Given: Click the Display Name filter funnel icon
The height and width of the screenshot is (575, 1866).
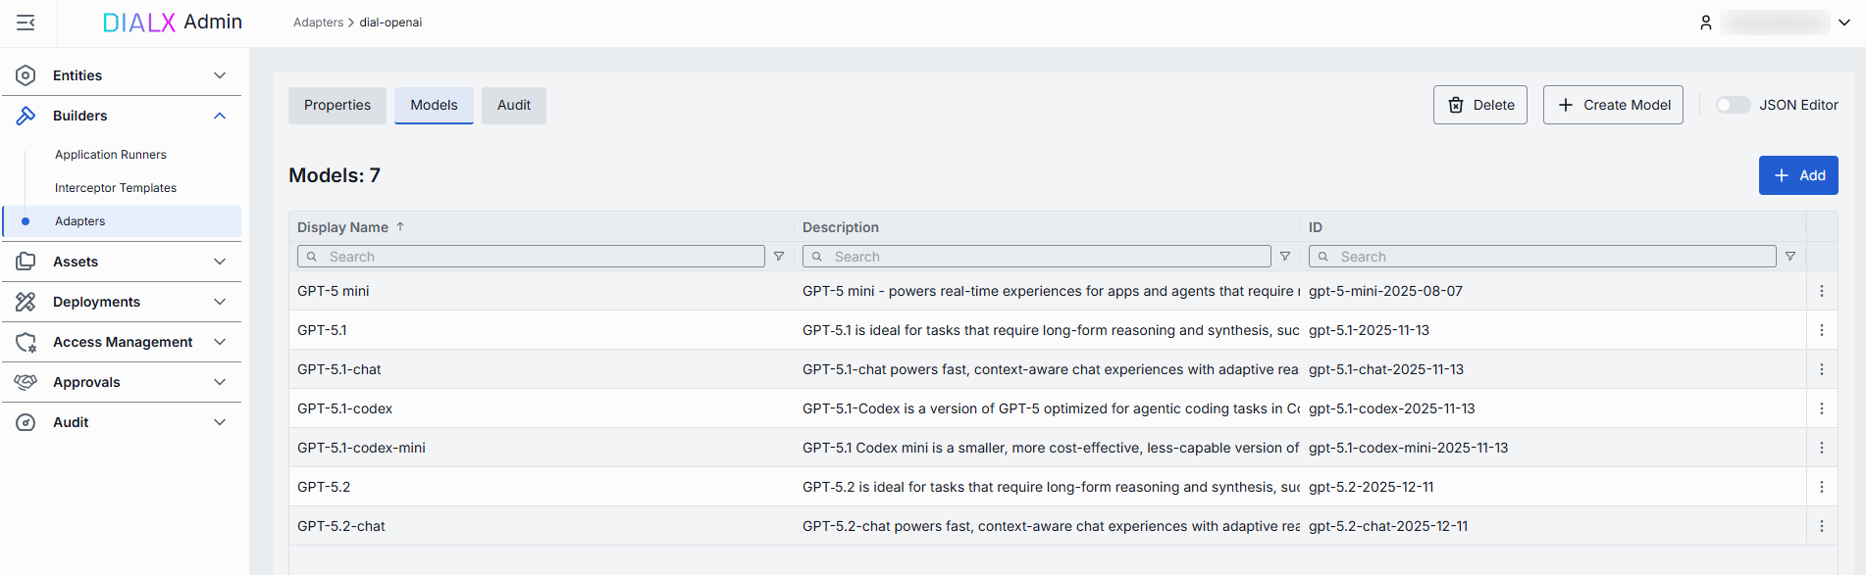Looking at the screenshot, I should pos(779,257).
